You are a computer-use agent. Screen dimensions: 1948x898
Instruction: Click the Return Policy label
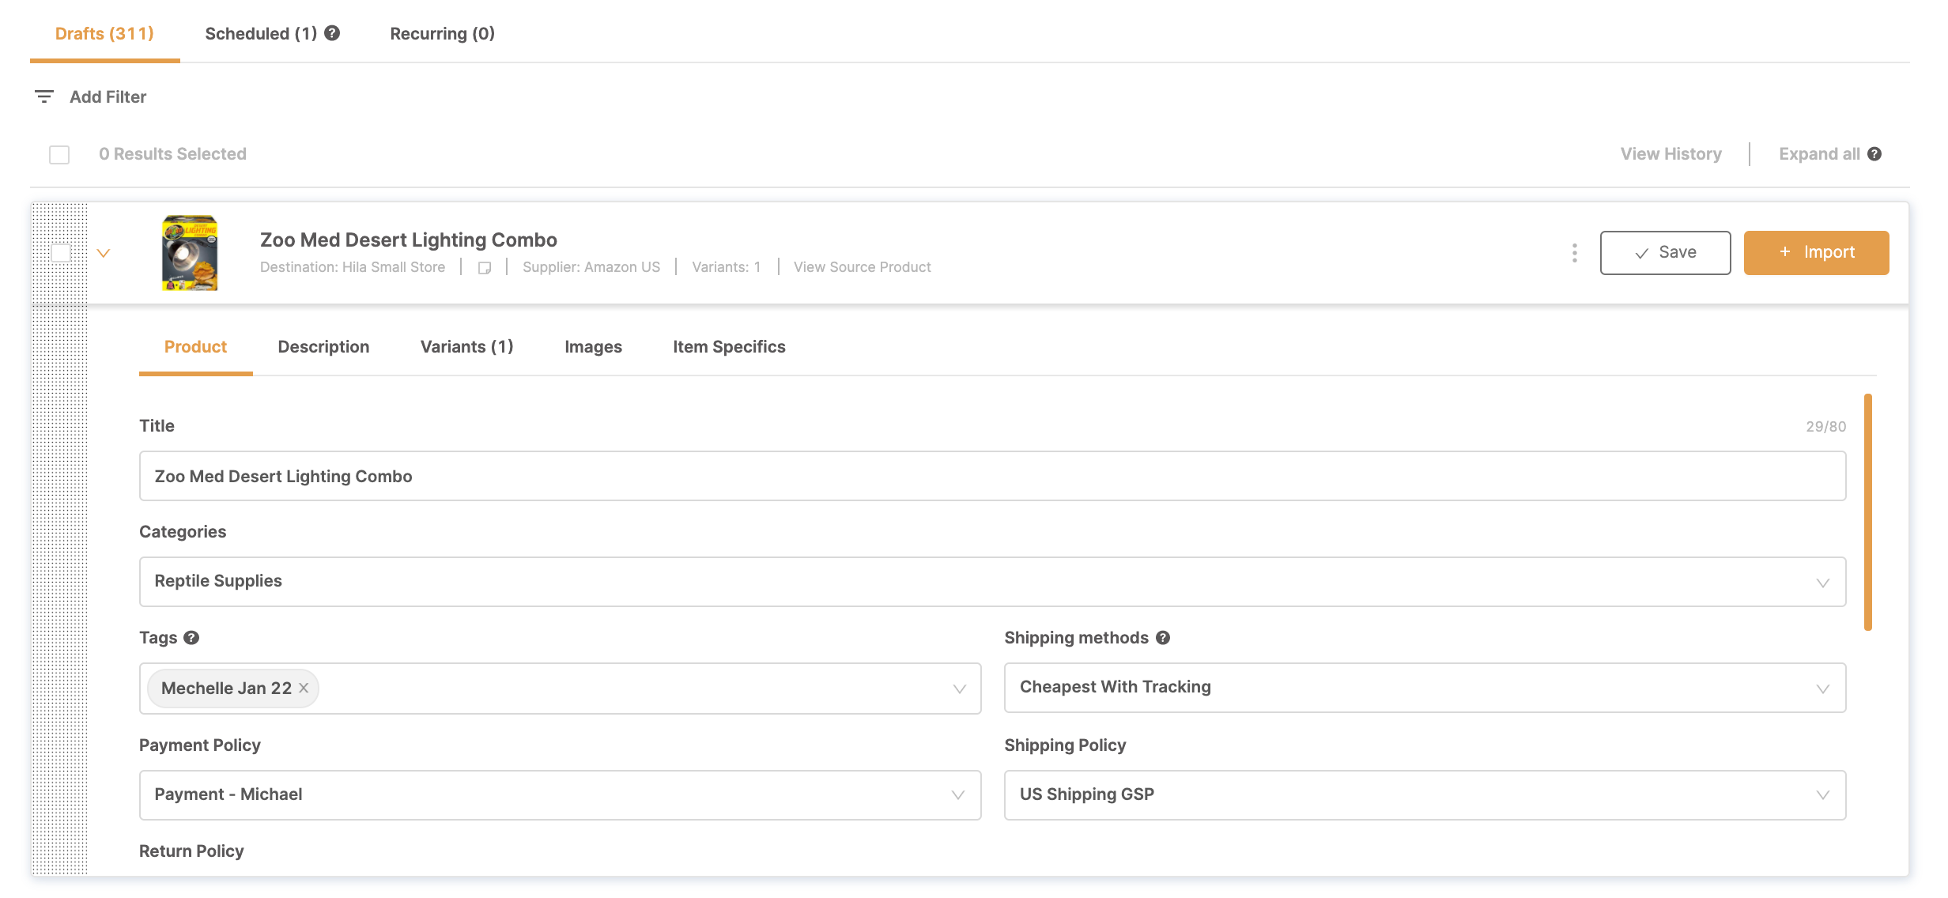point(191,851)
